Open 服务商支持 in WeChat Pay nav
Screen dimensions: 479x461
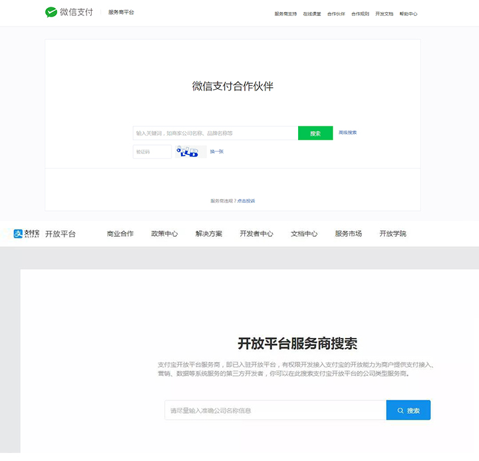(x=285, y=14)
